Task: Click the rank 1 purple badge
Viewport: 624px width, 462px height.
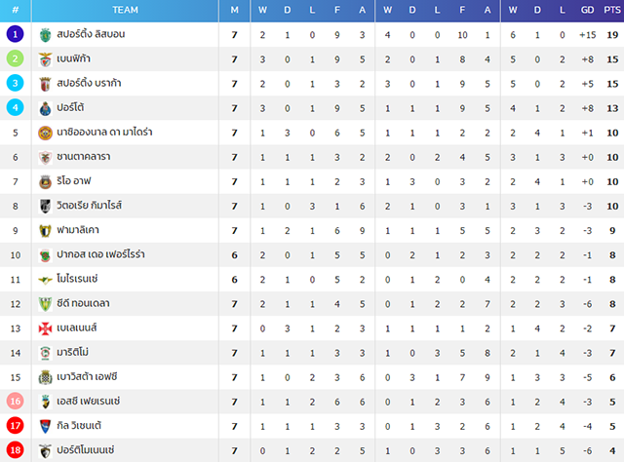Action: [16, 34]
